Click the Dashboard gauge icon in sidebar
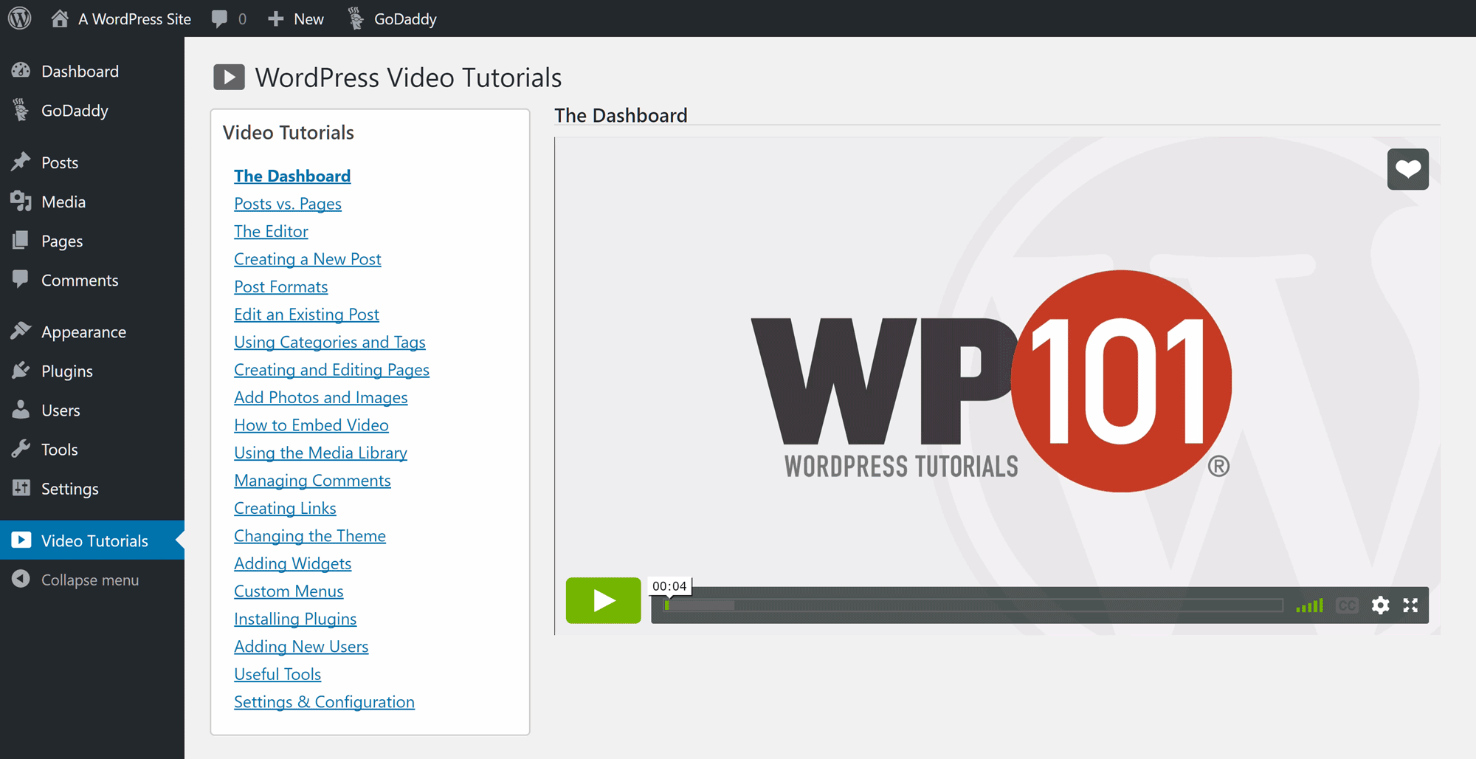The image size is (1476, 759). (21, 71)
